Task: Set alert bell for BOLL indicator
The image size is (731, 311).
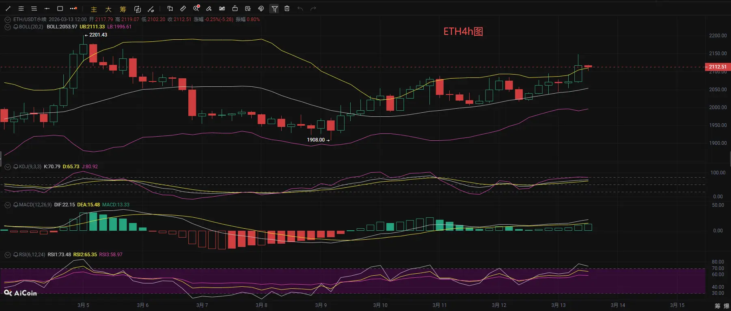Action: click(16, 27)
